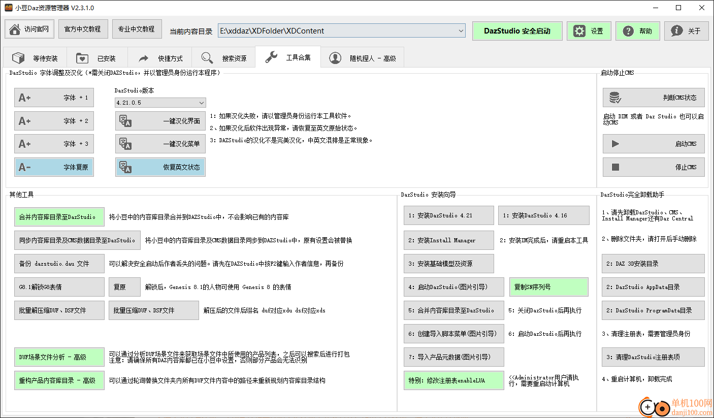Image resolution: width=714 pixels, height=418 pixels.
Task: Click 批量压缩DUF、DSF文件 button
Action: click(x=154, y=310)
